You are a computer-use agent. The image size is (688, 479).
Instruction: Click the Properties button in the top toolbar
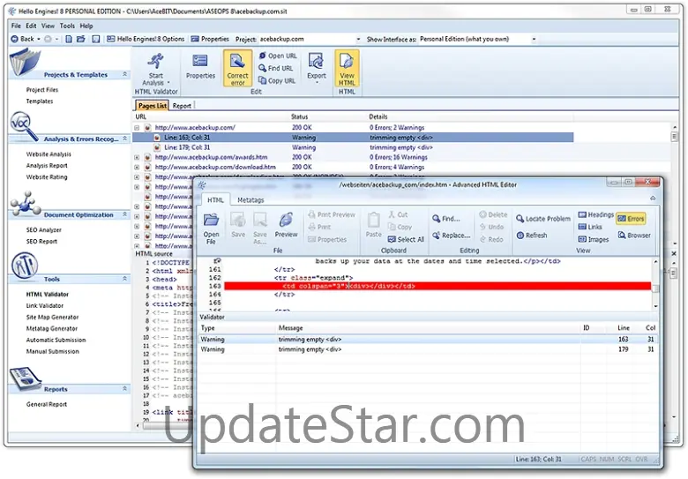click(x=210, y=39)
